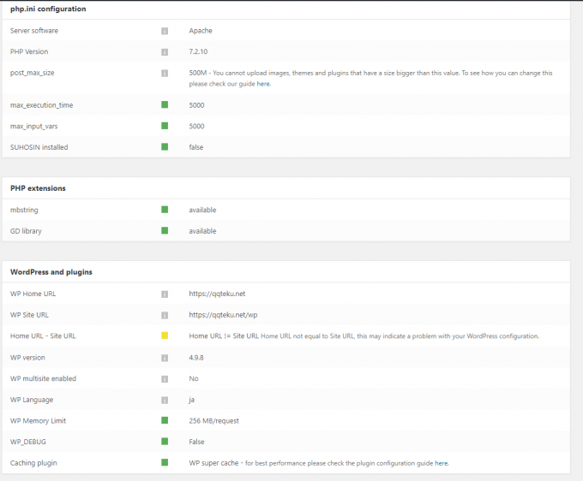Screen dimensions: 583x481
Task: Open the 'here' guide link for post_max_size
Action: (x=263, y=84)
